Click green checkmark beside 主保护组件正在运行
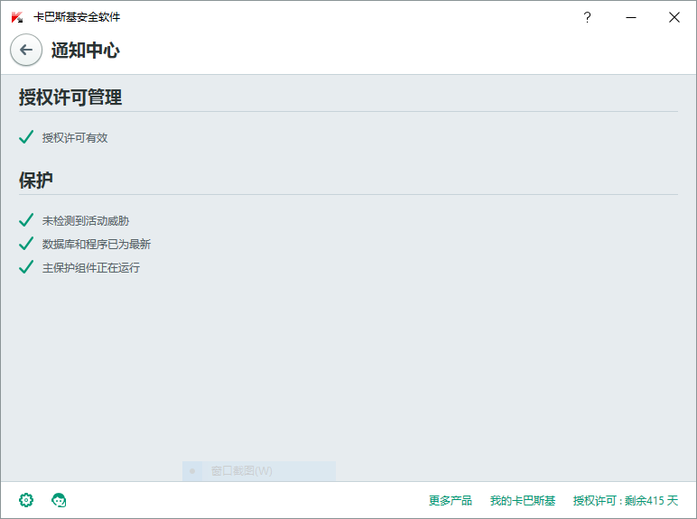The height and width of the screenshot is (519, 697). [x=26, y=267]
